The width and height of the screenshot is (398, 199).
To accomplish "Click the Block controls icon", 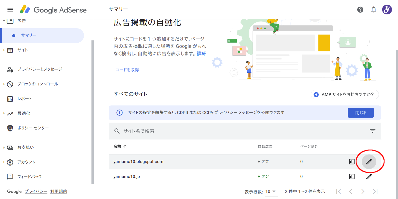I will (x=10, y=84).
